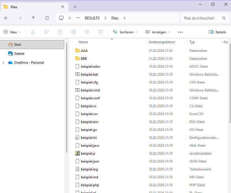Click the Share icon in toolbar
Screen dimensions: 231x193
[x=87, y=32]
